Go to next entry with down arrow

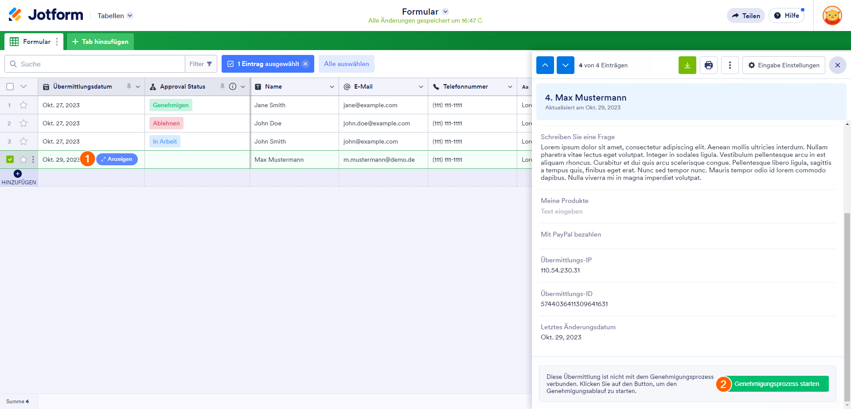pyautogui.click(x=565, y=65)
